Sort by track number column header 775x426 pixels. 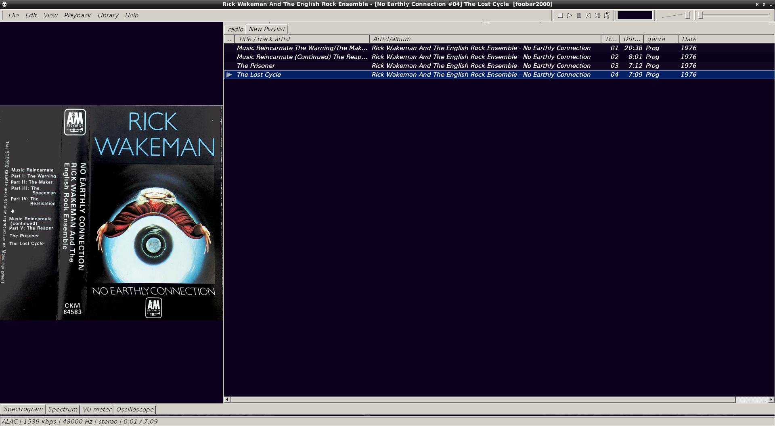(x=611, y=39)
